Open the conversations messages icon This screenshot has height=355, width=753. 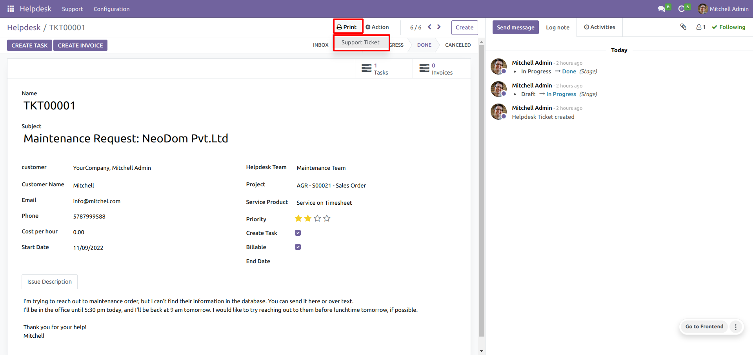click(x=661, y=9)
